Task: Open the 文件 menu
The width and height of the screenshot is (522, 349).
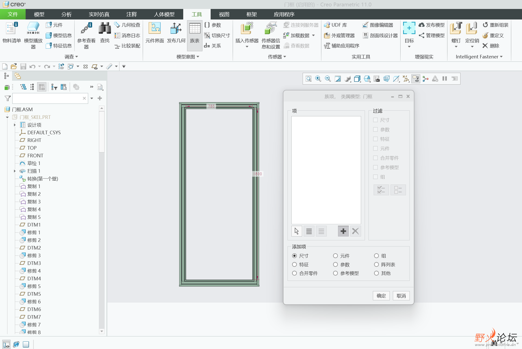Action: point(13,14)
